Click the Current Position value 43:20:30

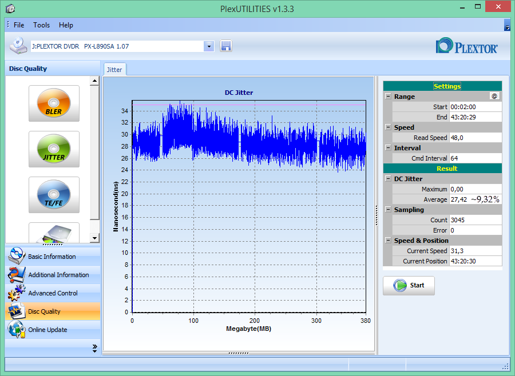476,261
